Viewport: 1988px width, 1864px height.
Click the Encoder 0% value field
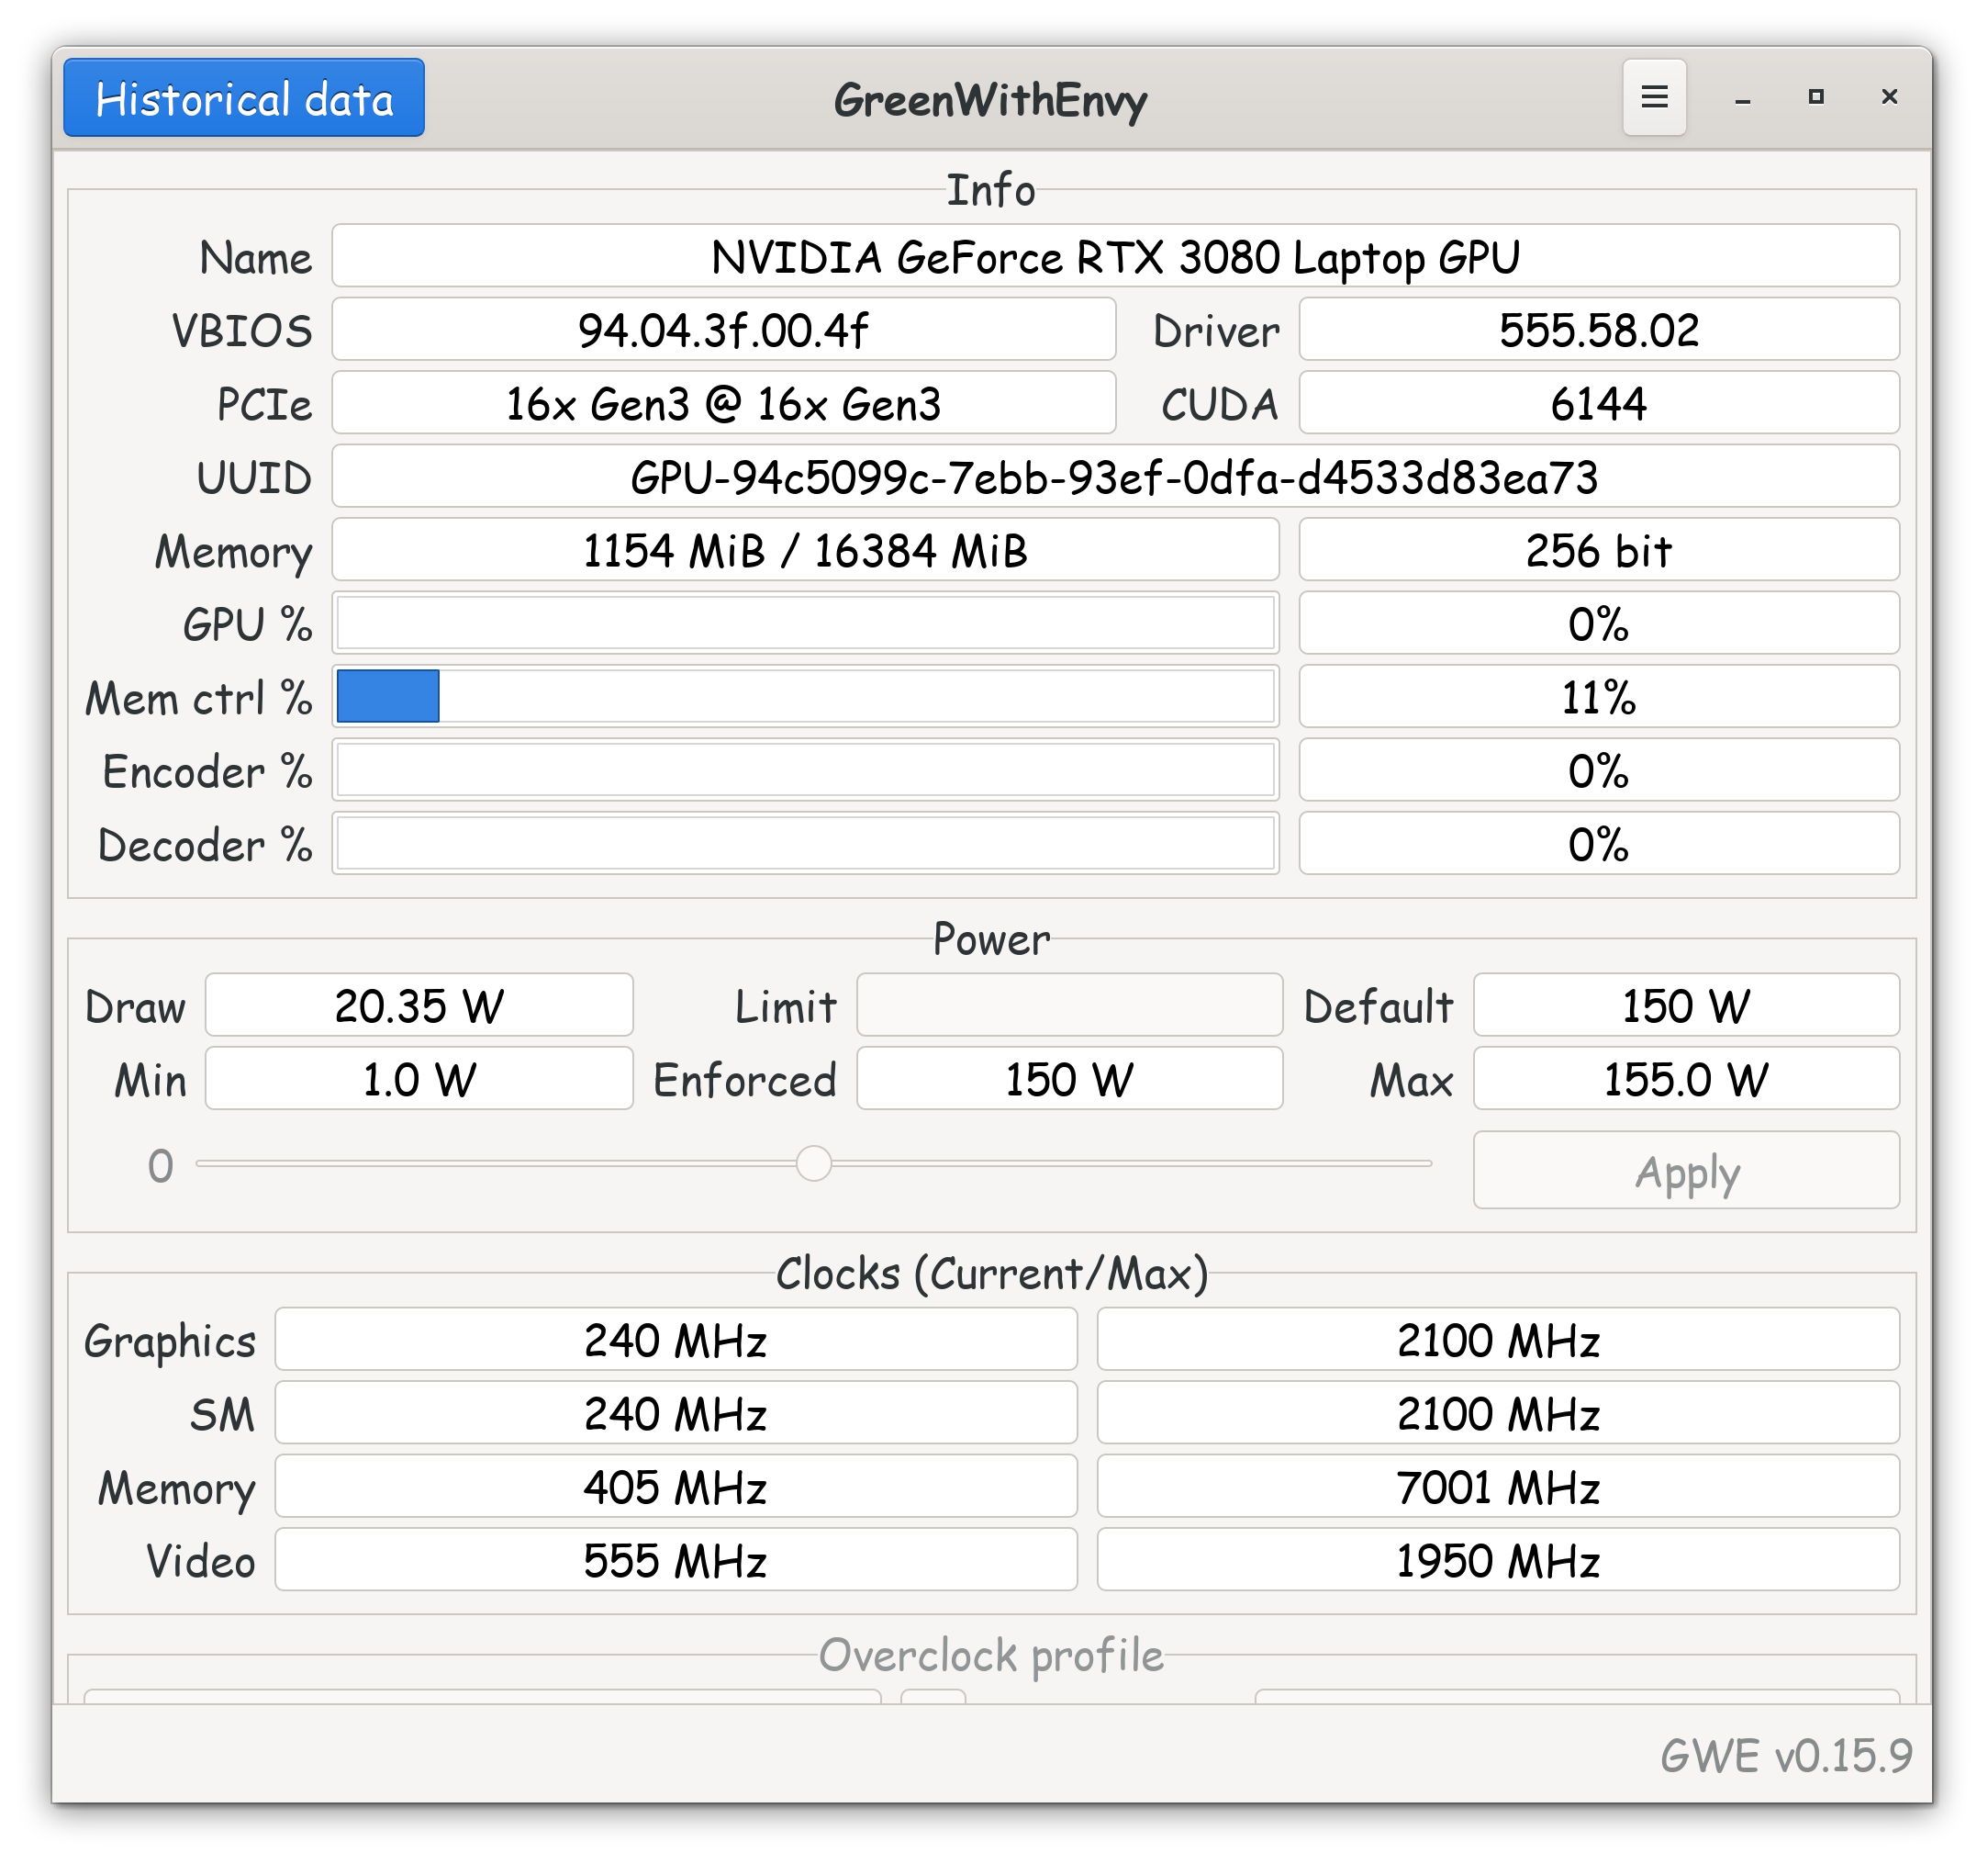click(1599, 769)
